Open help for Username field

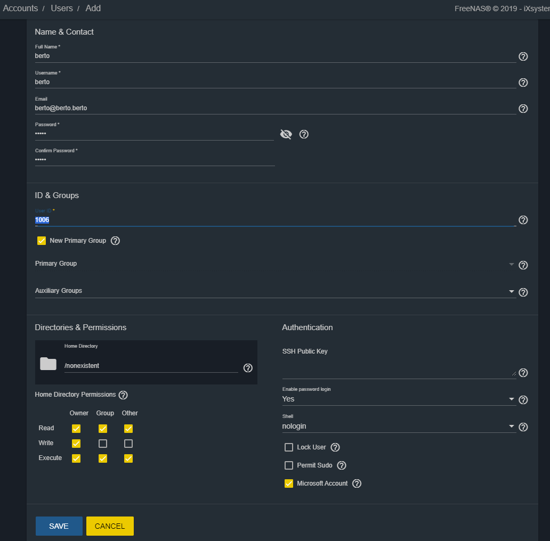523,83
